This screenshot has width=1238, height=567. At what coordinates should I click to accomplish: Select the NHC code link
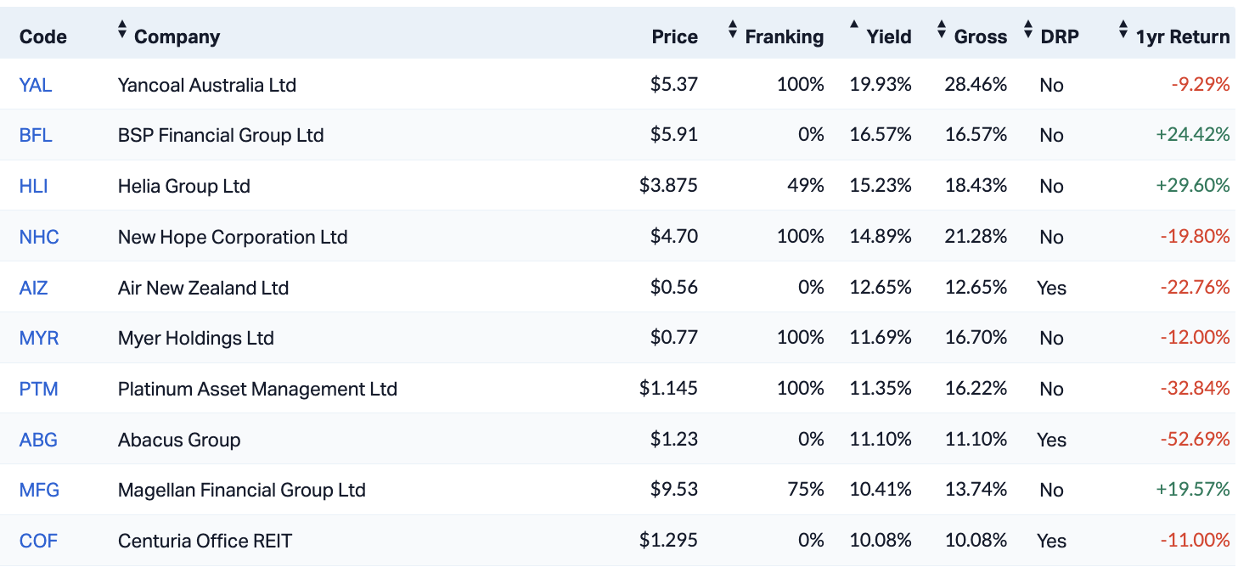click(x=39, y=237)
